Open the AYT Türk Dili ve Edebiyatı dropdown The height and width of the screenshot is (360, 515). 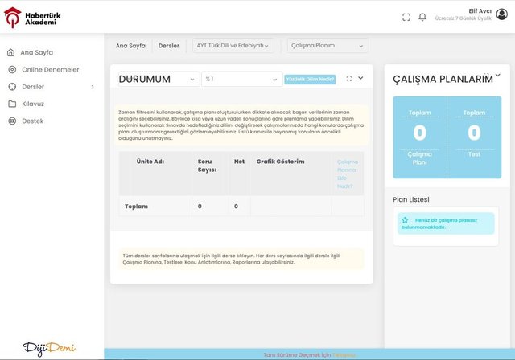click(233, 46)
